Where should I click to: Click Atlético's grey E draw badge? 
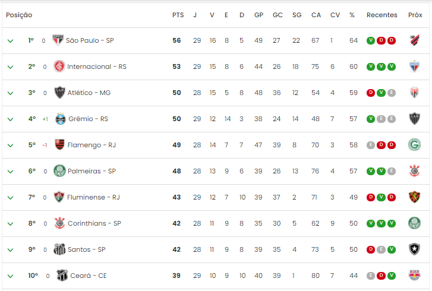(x=392, y=93)
